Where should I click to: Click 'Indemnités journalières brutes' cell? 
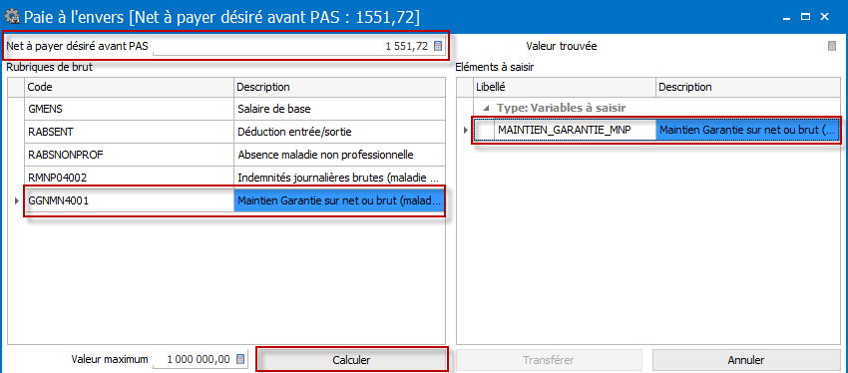pyautogui.click(x=339, y=179)
